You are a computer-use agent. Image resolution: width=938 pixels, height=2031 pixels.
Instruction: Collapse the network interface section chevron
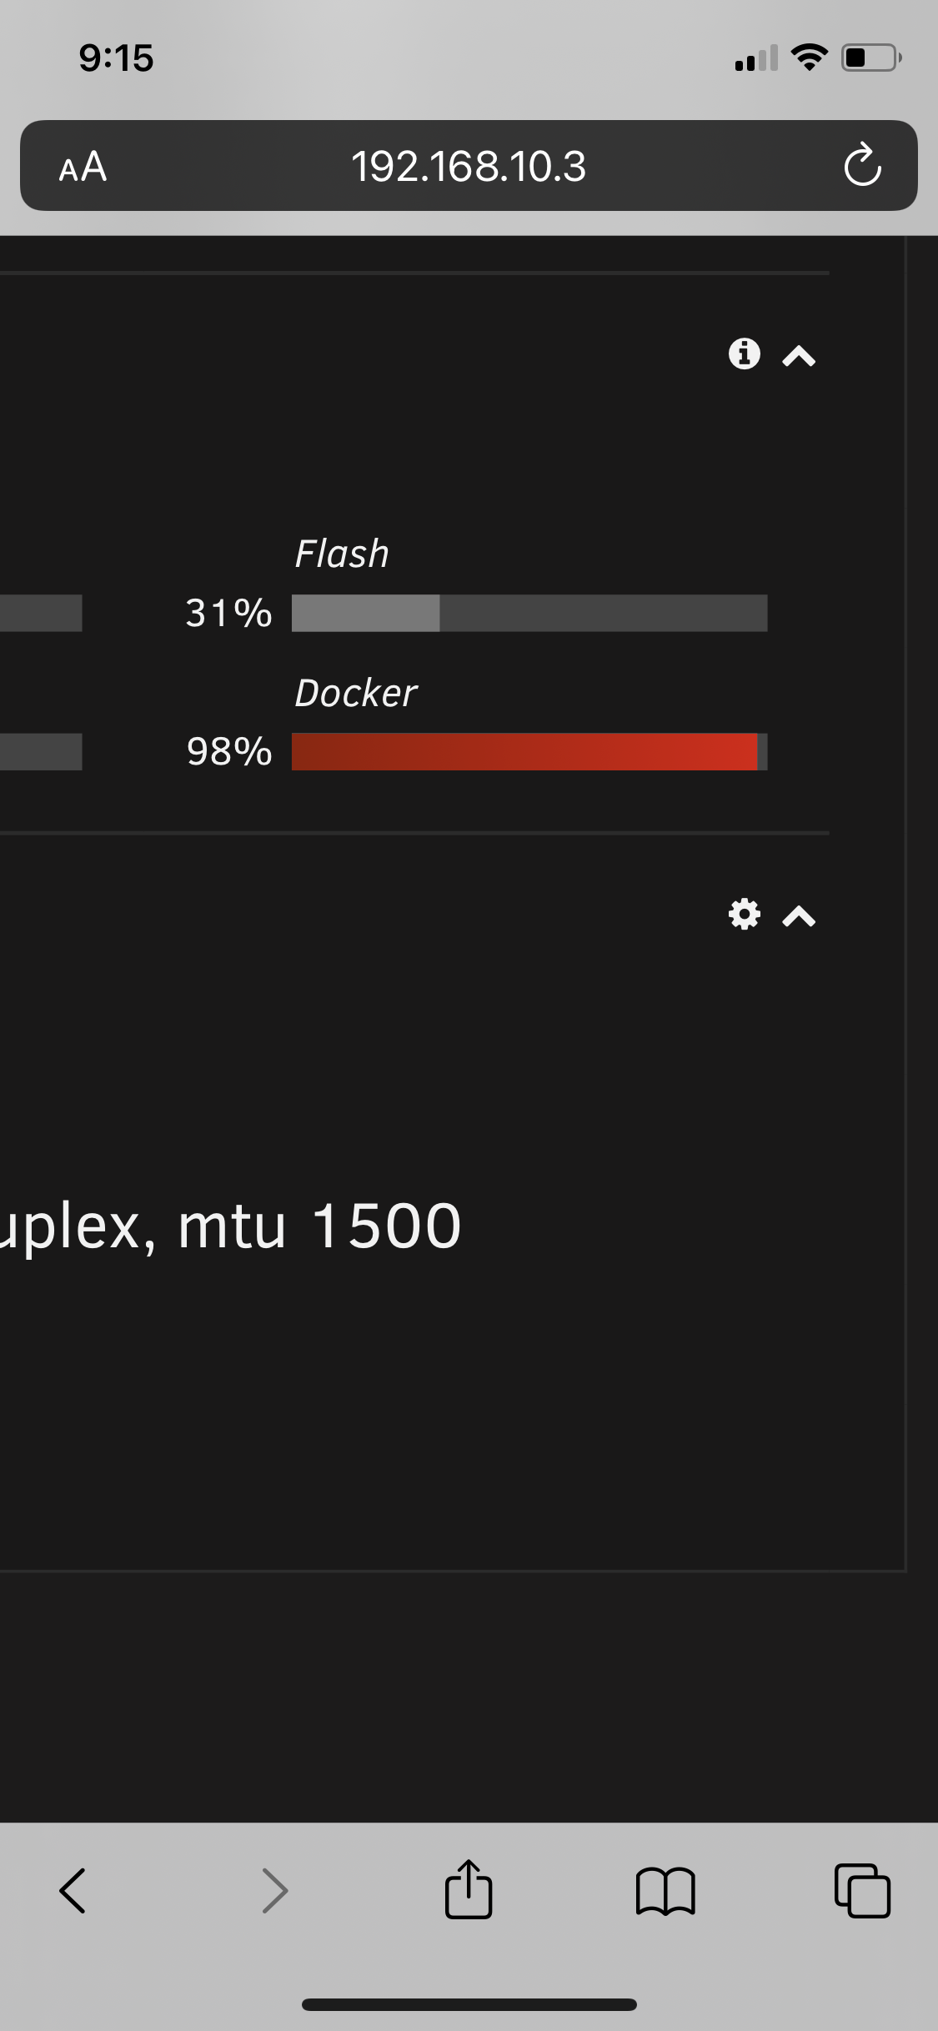pos(799,917)
